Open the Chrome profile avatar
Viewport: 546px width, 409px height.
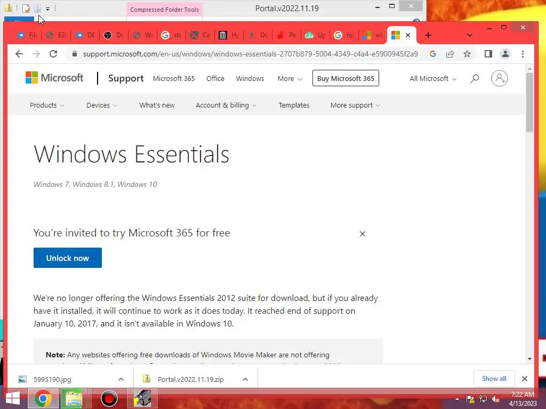pyautogui.click(x=505, y=54)
